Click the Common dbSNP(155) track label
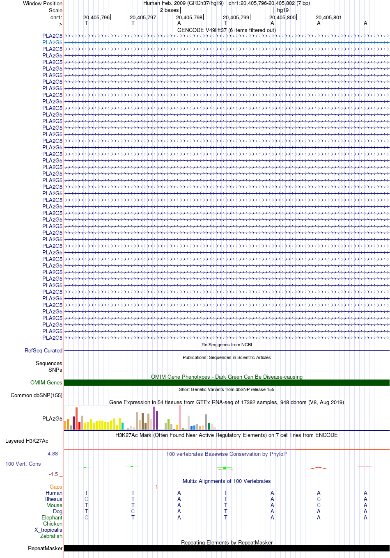 37,395
